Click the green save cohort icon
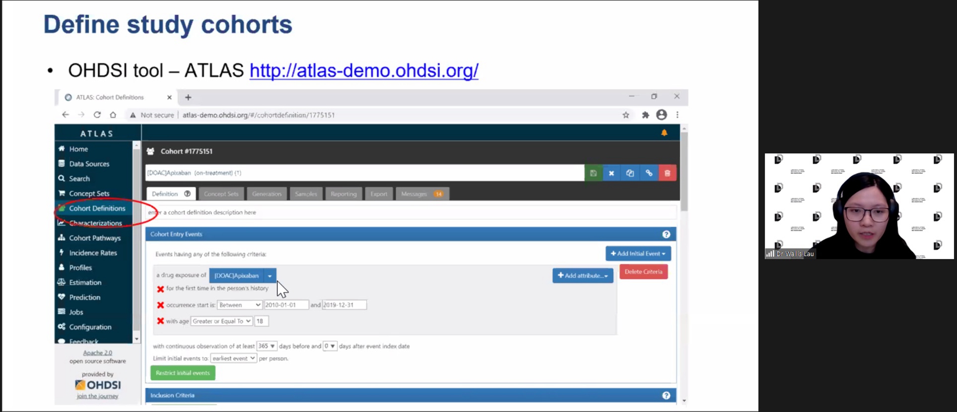 click(593, 173)
